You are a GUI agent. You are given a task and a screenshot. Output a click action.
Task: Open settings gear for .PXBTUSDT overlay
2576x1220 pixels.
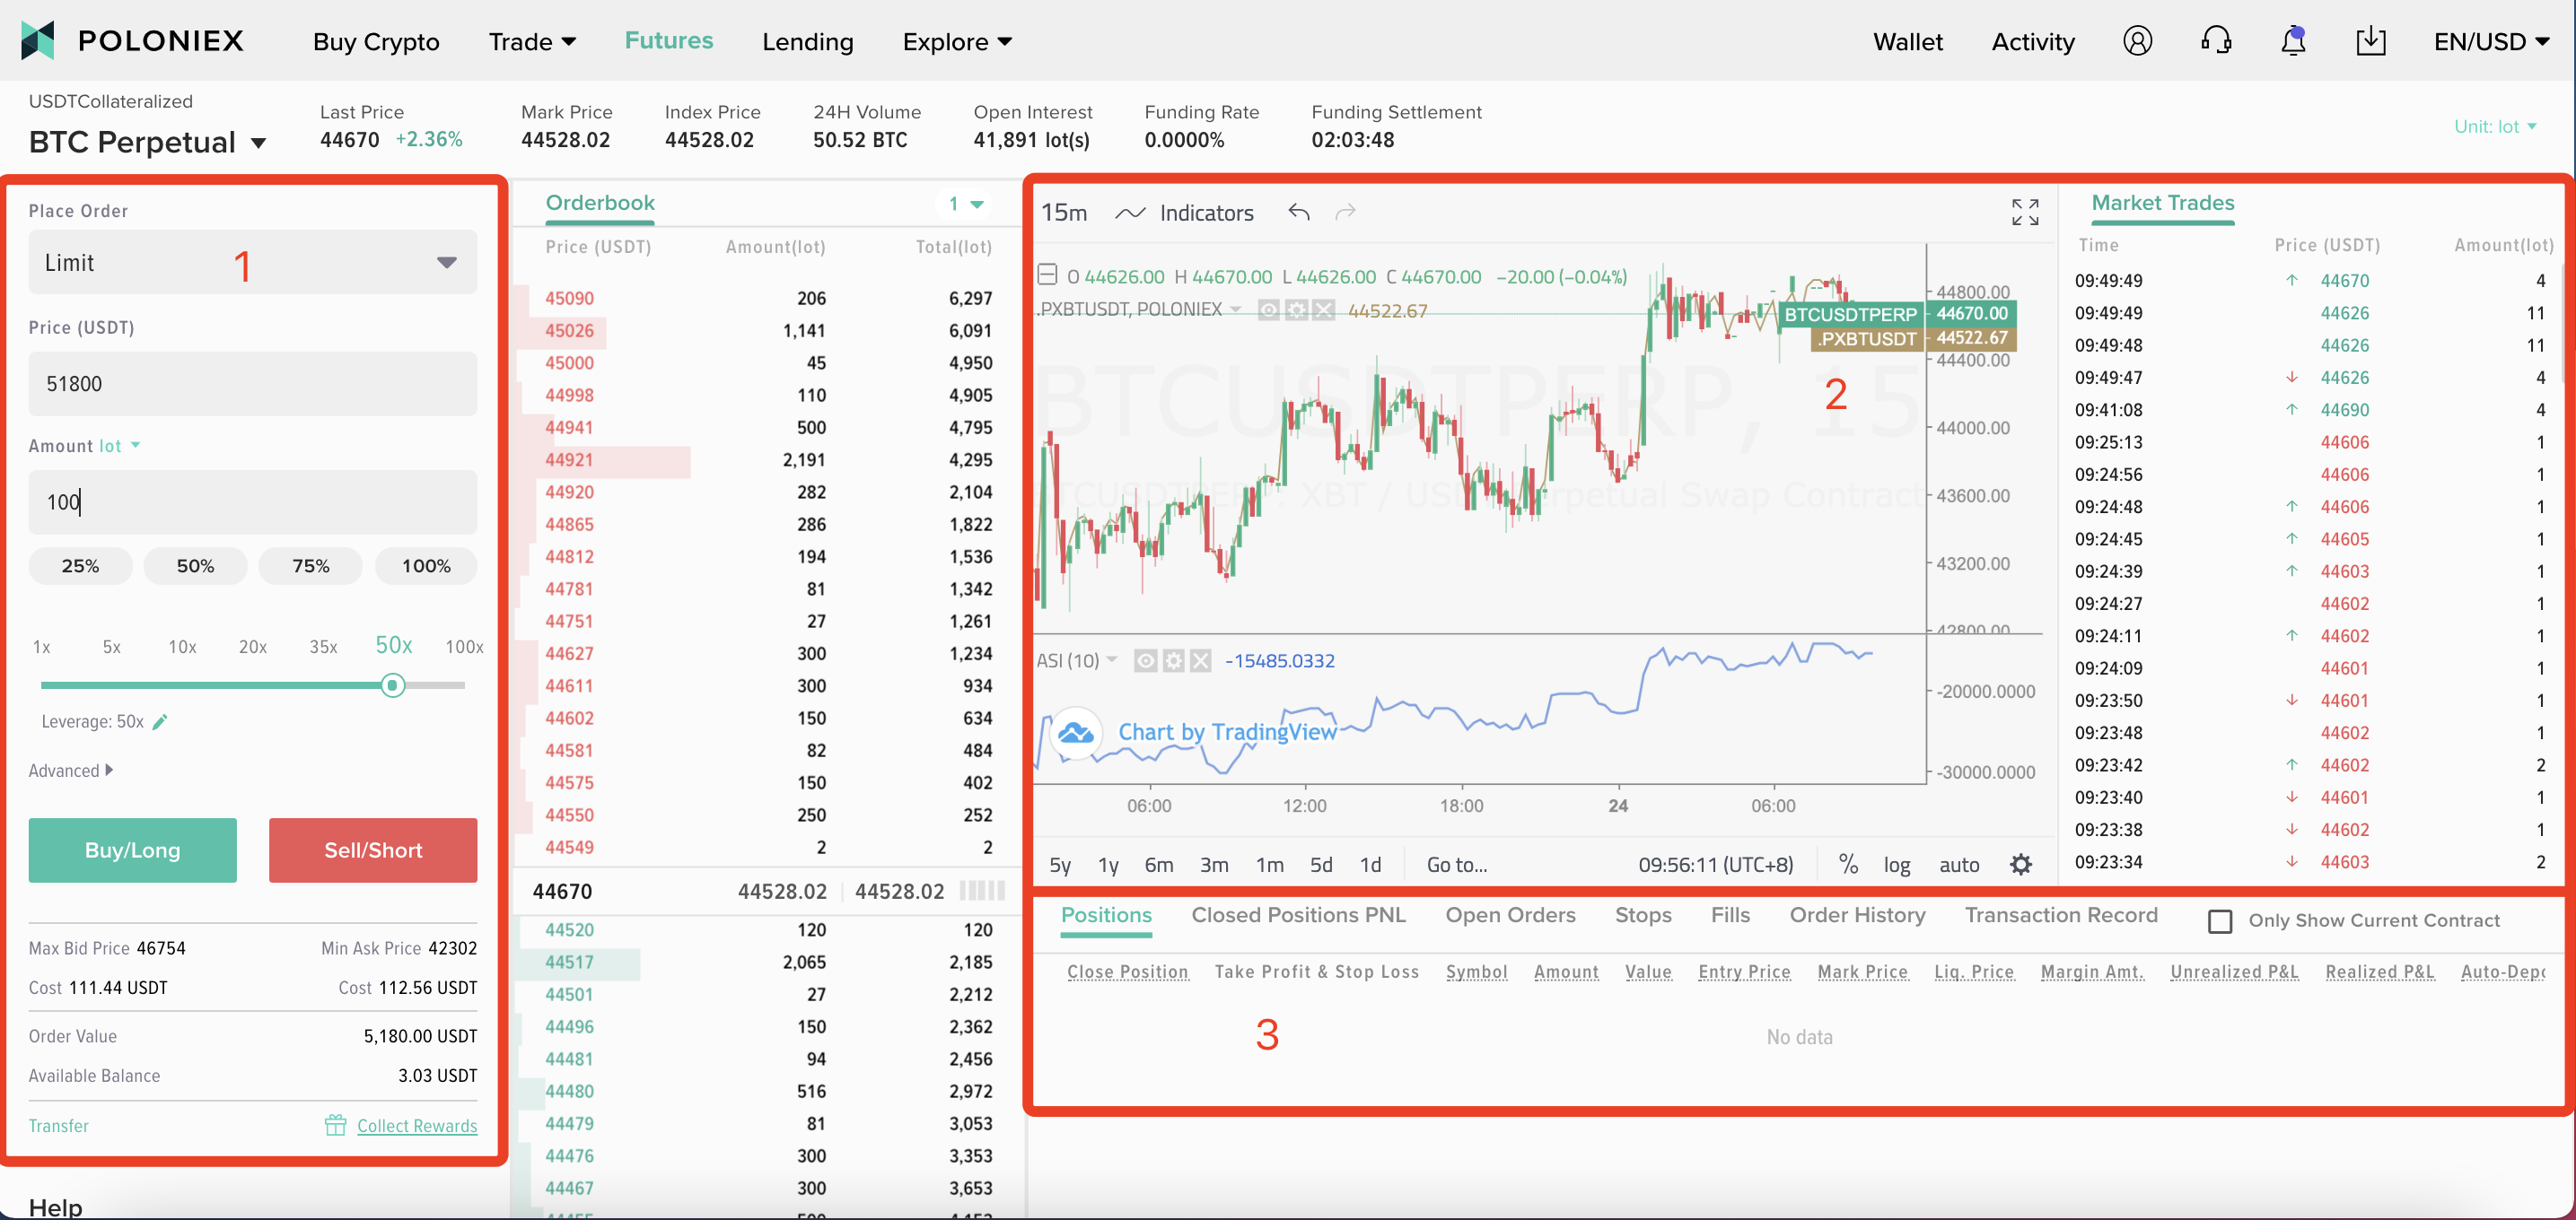coord(1296,310)
